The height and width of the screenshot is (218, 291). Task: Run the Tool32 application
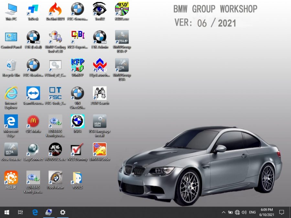click(99, 9)
